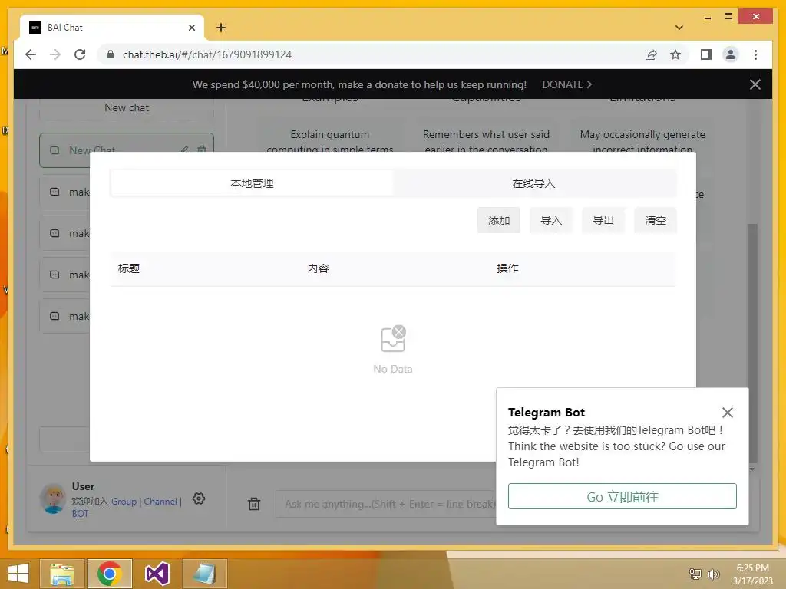Image resolution: width=786 pixels, height=589 pixels.
Task: Open Chrome three-dot menu
Action: click(x=755, y=54)
